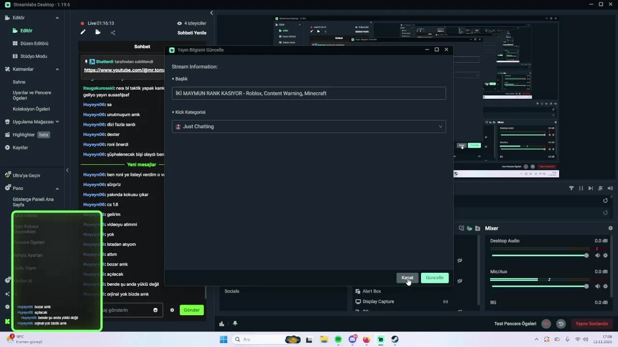Select Sahne under Katmanlar
The image size is (618, 347).
[19, 82]
